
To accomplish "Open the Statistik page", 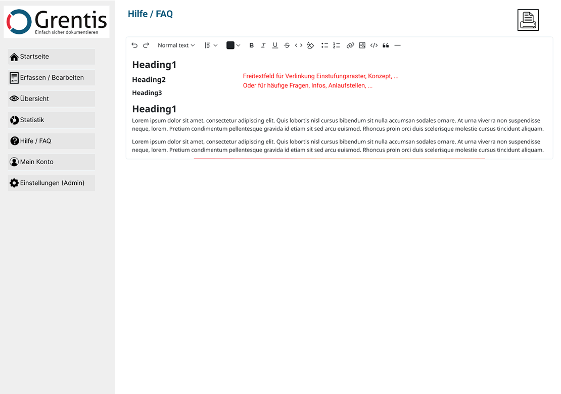I will [52, 120].
